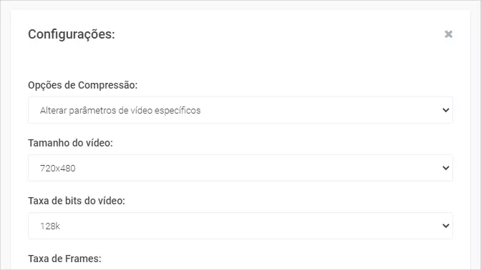Click the 'Taxa de bits do vídeo:' label
The height and width of the screenshot is (270, 481).
tap(77, 201)
